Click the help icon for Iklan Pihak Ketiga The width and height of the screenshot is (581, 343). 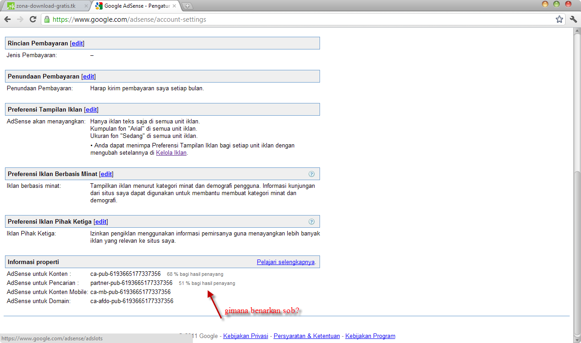(x=311, y=221)
